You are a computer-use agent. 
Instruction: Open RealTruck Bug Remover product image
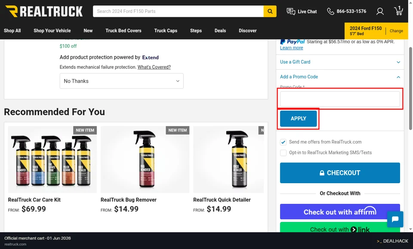pyautogui.click(x=145, y=160)
